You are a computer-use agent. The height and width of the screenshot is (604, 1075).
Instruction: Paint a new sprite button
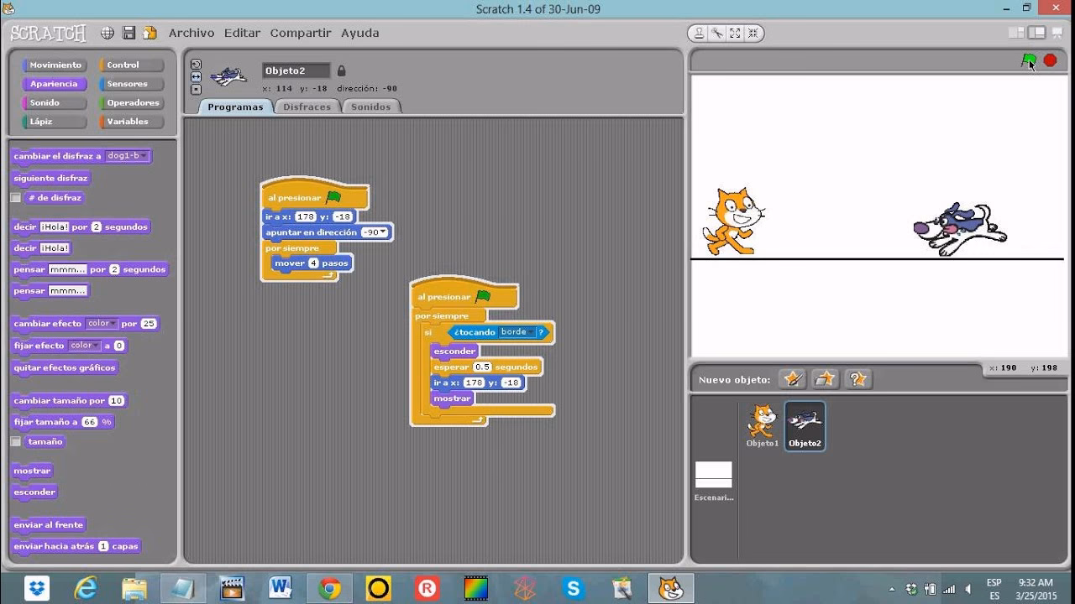tap(792, 379)
